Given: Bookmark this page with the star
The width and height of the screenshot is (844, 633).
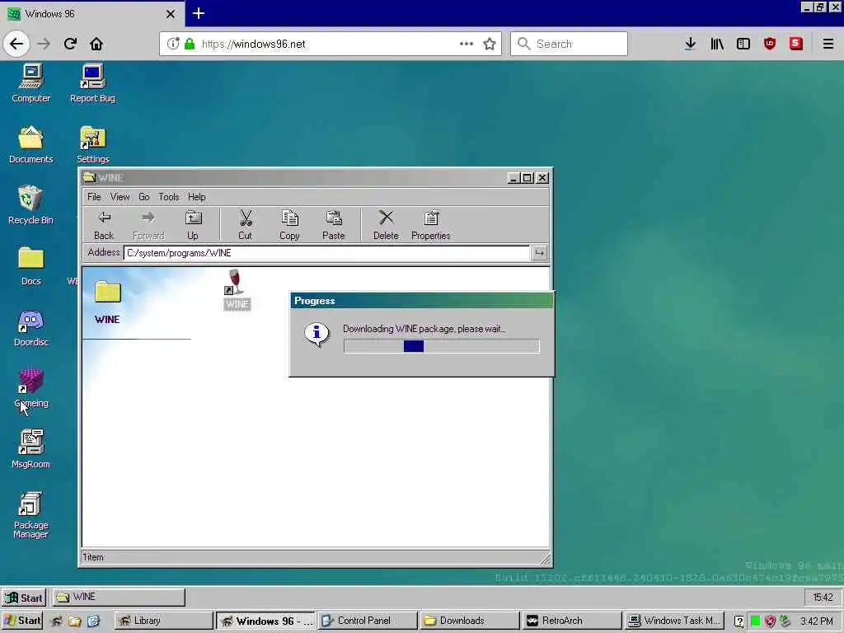Looking at the screenshot, I should [490, 44].
